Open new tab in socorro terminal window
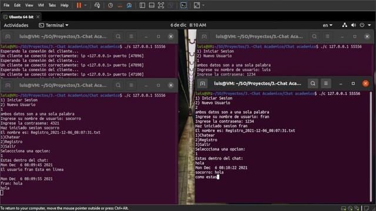 tap(8, 86)
